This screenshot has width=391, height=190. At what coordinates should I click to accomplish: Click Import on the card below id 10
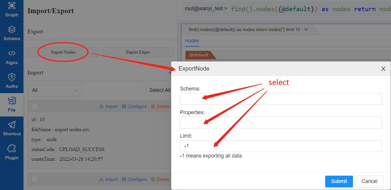(109, 179)
